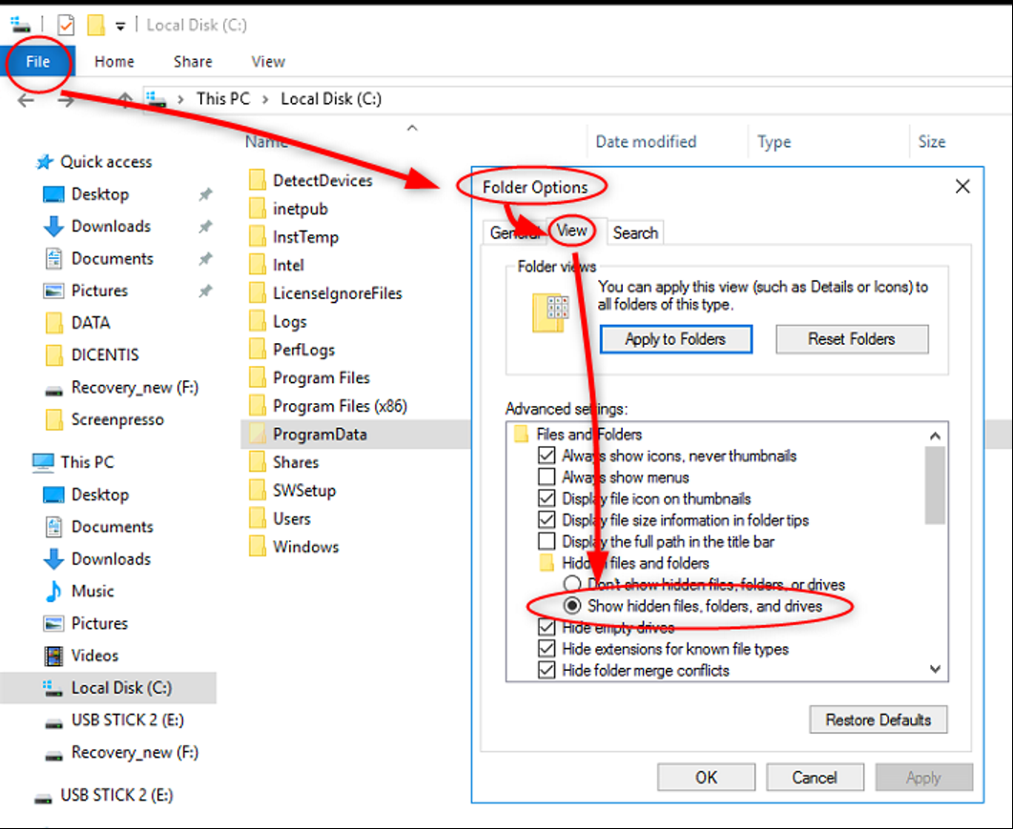
Task: Open the DICENTIS folder in Quick access
Action: pyautogui.click(x=54, y=354)
